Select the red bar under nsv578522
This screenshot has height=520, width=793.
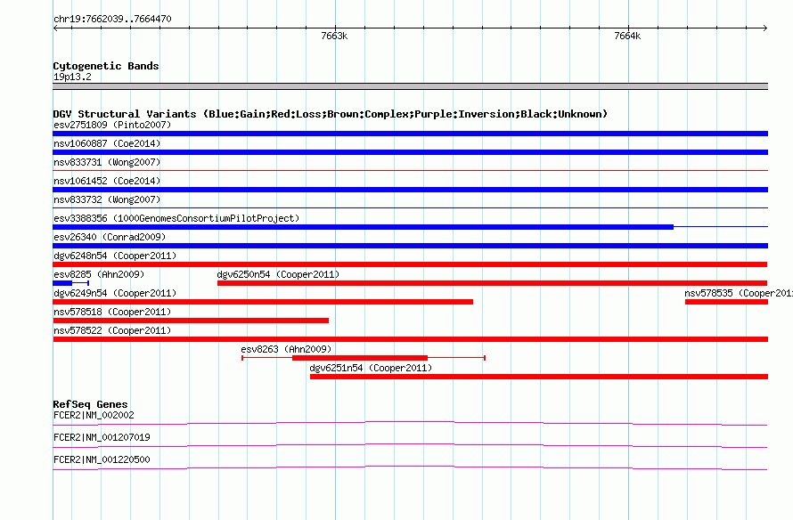[410, 339]
